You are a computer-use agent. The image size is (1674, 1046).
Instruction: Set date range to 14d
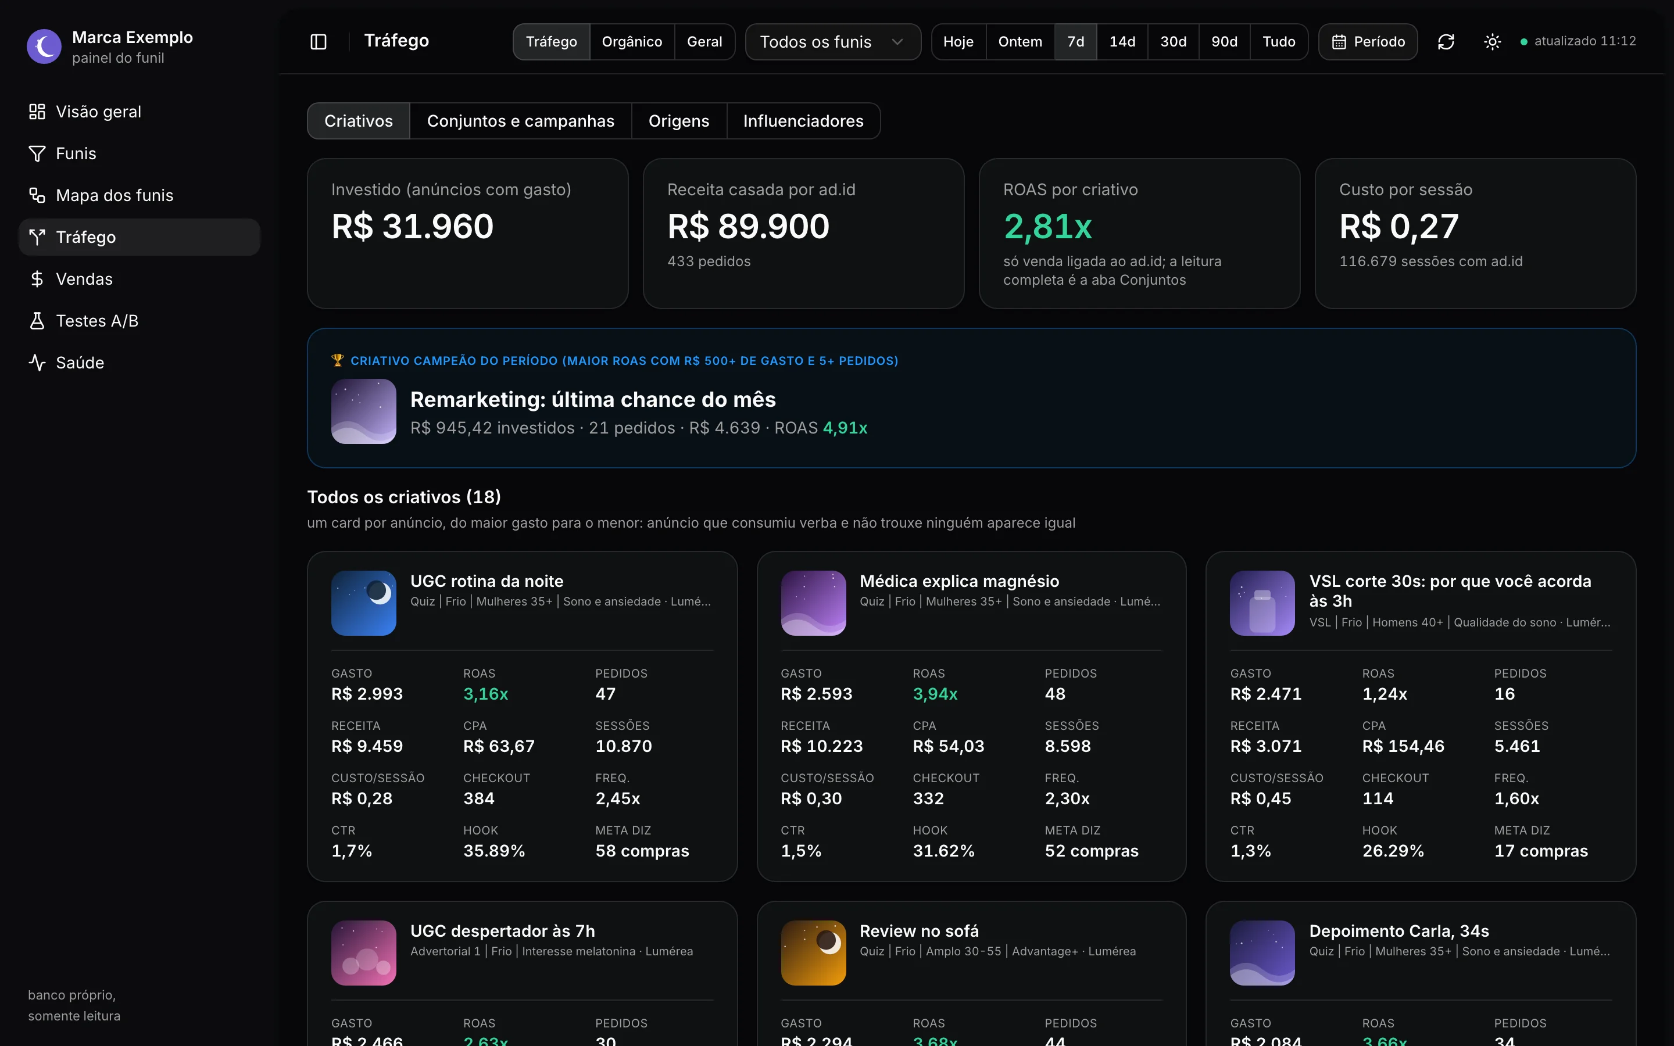tap(1122, 41)
